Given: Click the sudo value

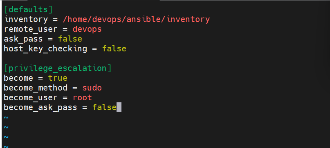Looking at the screenshot, I should click(92, 88).
